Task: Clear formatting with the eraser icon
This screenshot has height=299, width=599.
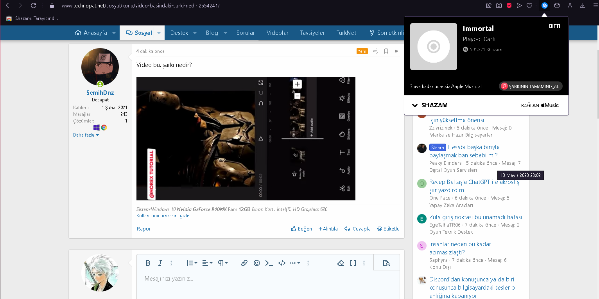Action: [341, 263]
